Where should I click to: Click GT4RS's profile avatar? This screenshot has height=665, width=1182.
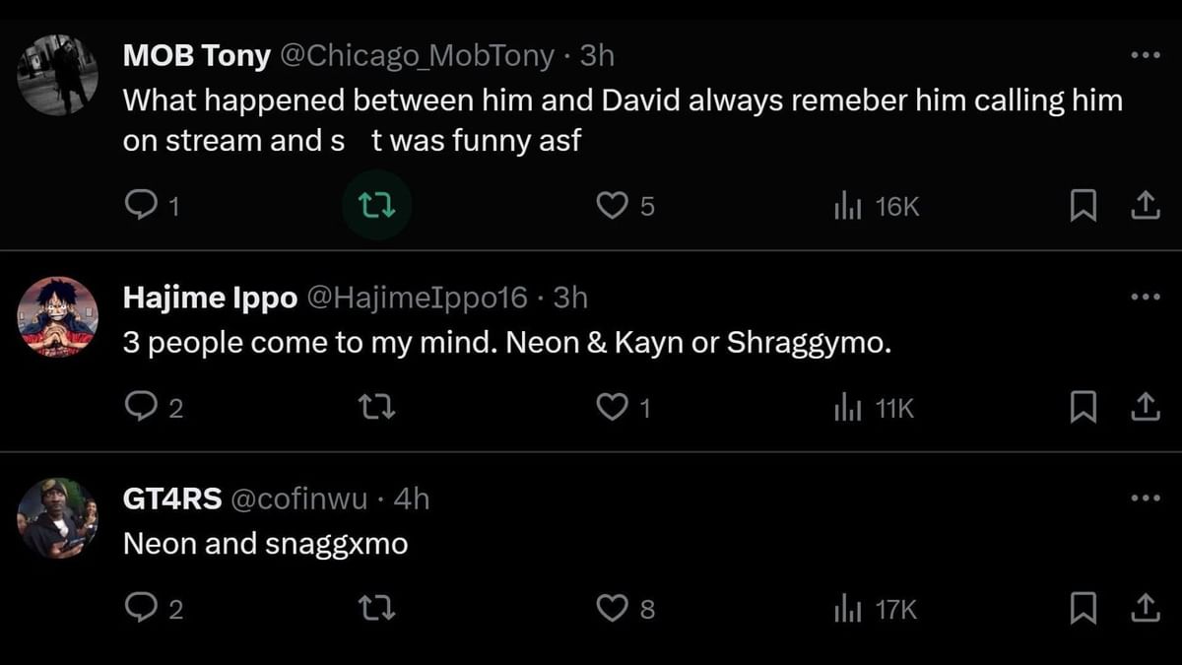pos(58,518)
